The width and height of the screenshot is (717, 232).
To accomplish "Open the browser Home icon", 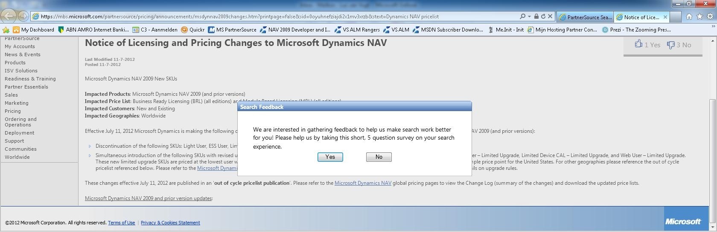I will [689, 17].
